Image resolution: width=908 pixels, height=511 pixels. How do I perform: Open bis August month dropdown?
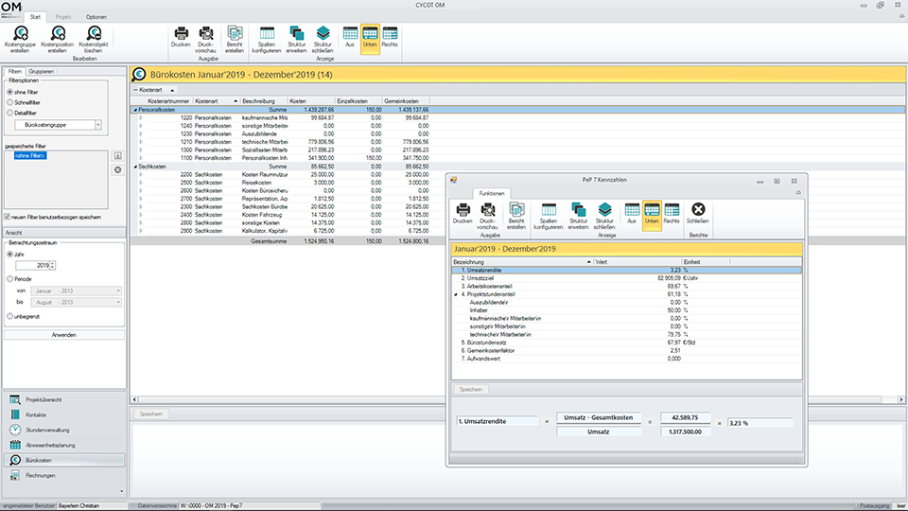tap(118, 302)
